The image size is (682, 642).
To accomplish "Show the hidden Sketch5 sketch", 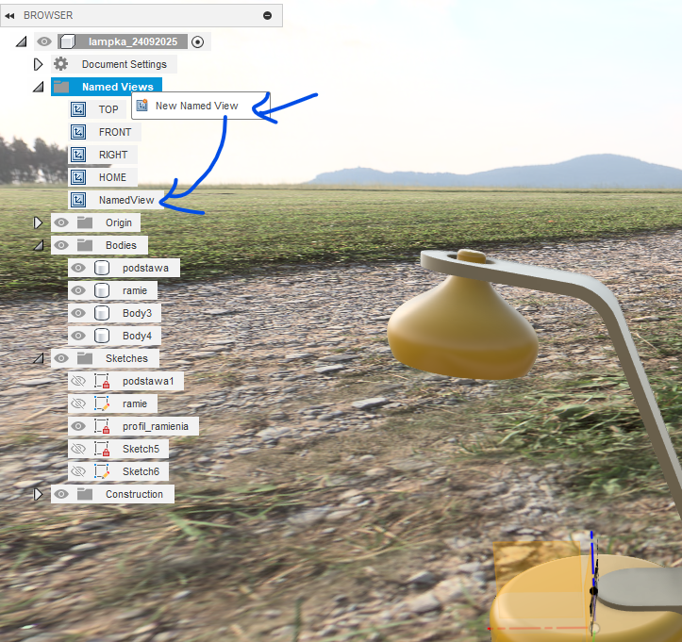I will tap(79, 449).
